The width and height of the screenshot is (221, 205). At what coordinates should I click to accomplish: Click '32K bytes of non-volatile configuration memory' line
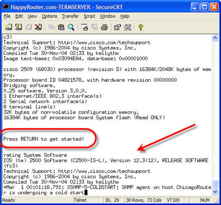[x=71, y=112]
